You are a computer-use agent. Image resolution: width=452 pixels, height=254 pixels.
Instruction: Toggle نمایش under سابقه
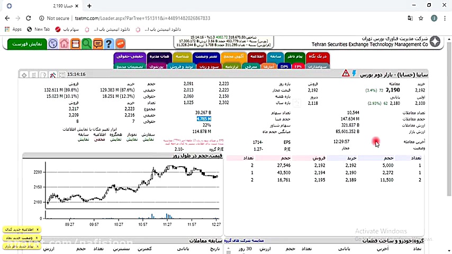83,140
